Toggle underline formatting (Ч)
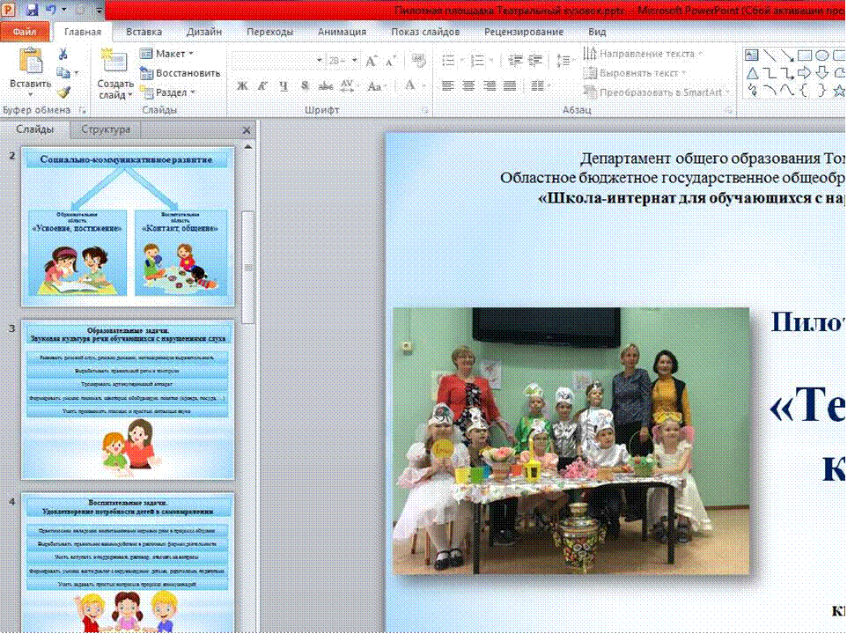 click(284, 86)
